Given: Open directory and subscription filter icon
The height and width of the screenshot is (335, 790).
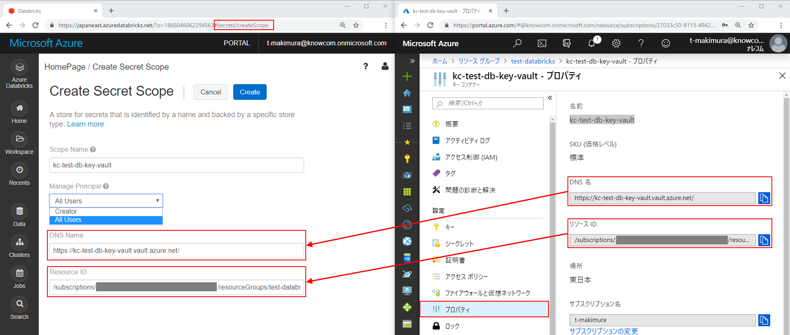Looking at the screenshot, I should pos(567,43).
